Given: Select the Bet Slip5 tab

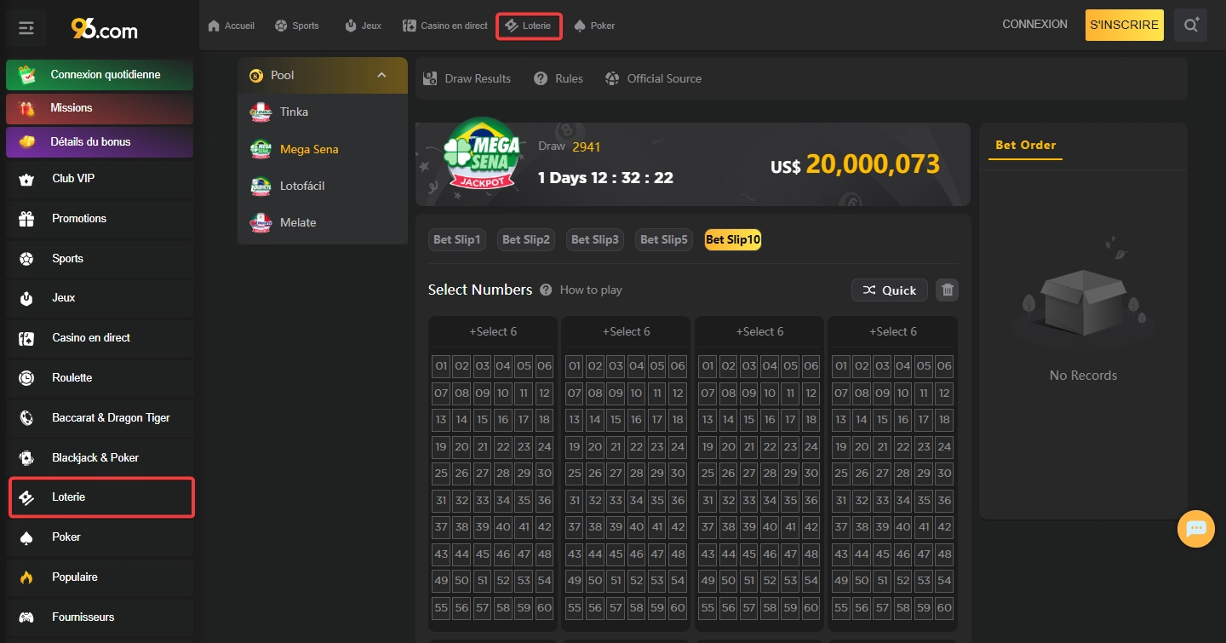Looking at the screenshot, I should tap(664, 240).
